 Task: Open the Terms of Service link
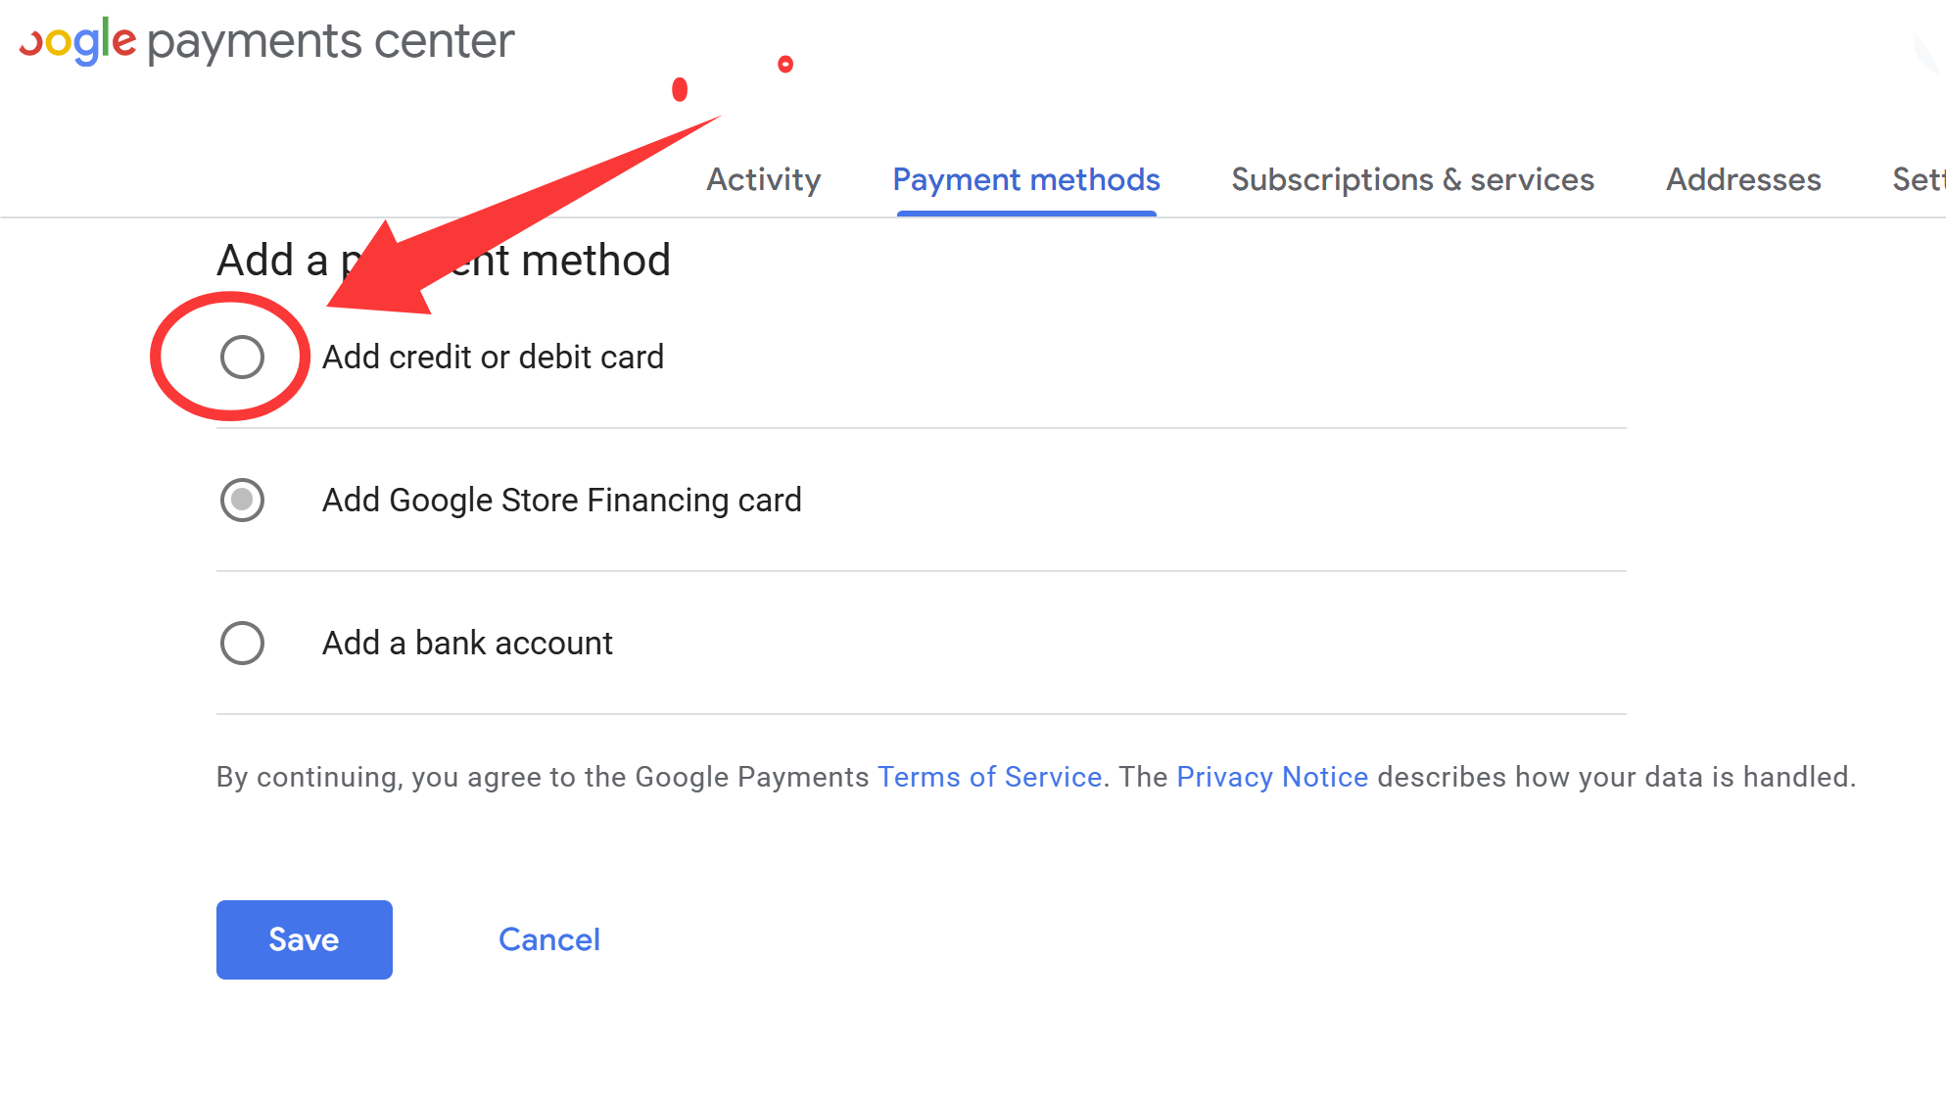(x=989, y=777)
